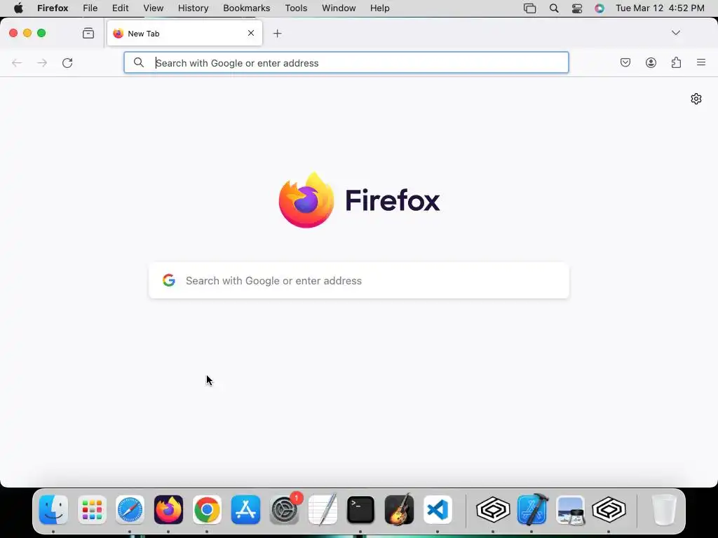The height and width of the screenshot is (538, 718).
Task: Open the Firefox View button beside the tabs
Action: 88,33
